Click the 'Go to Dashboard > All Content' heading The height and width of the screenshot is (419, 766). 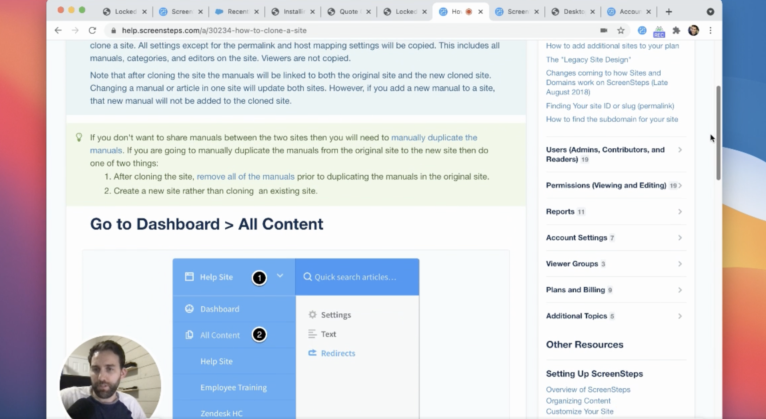pos(206,224)
